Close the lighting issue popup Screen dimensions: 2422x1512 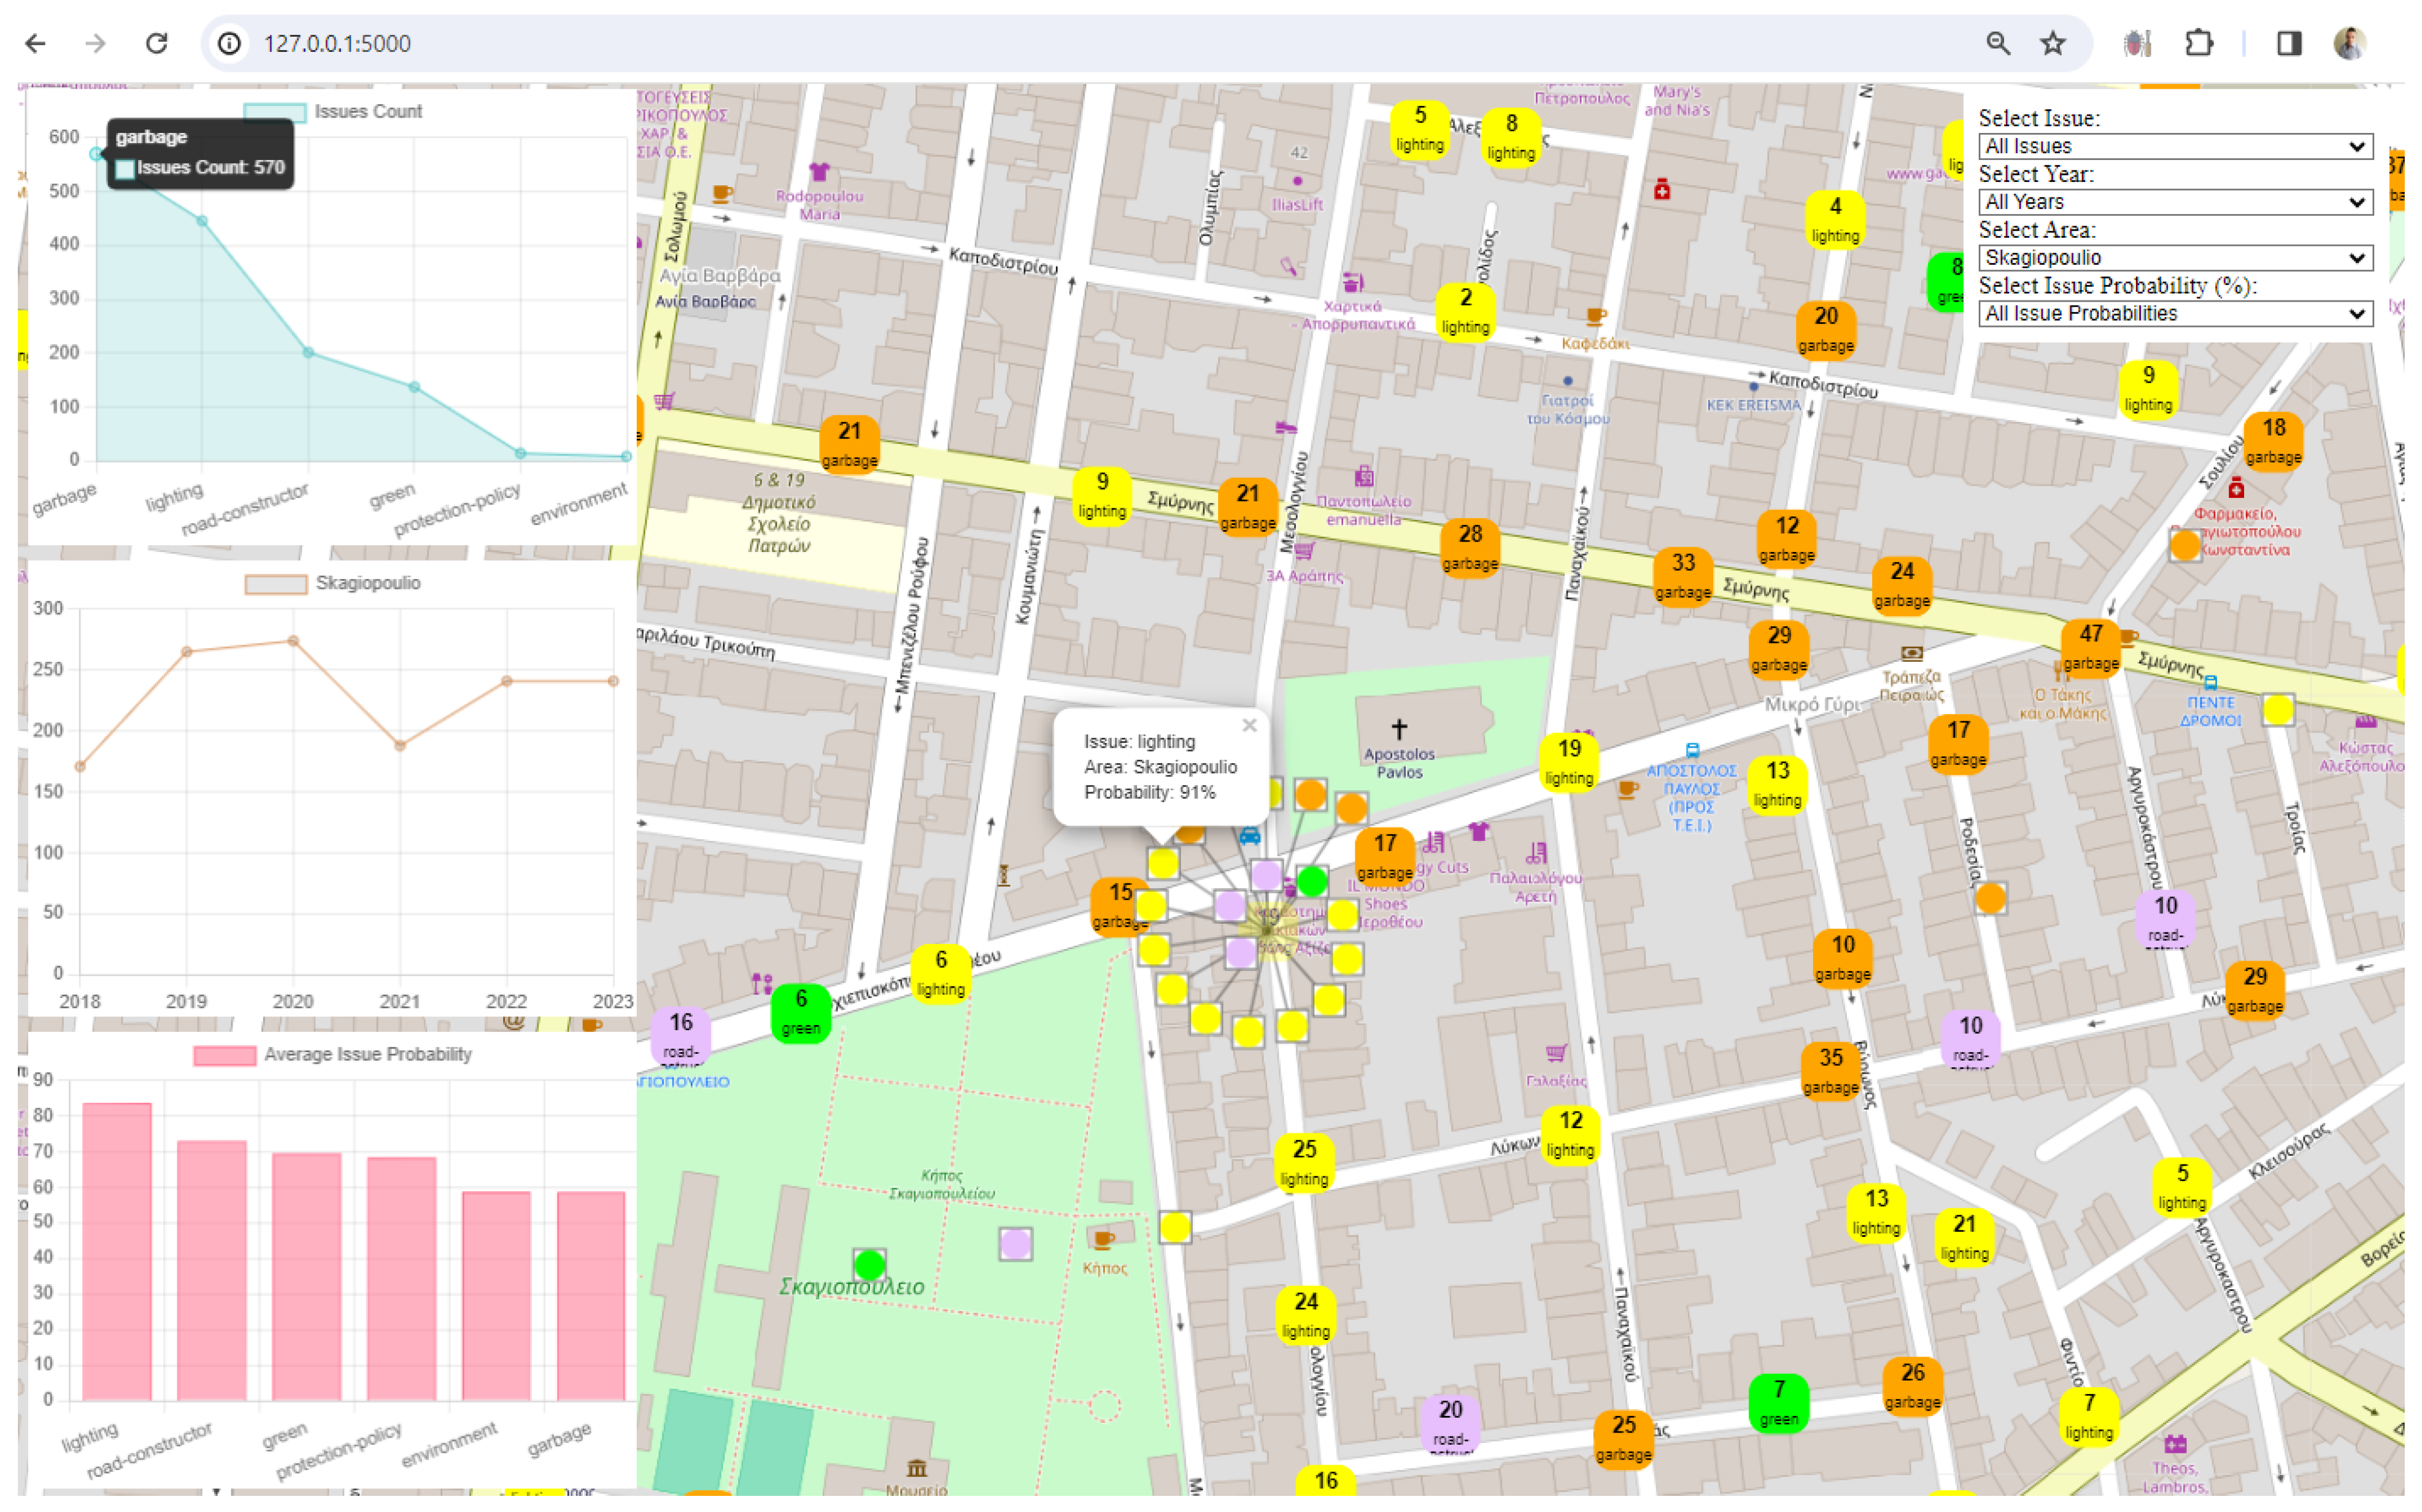pyautogui.click(x=1249, y=726)
